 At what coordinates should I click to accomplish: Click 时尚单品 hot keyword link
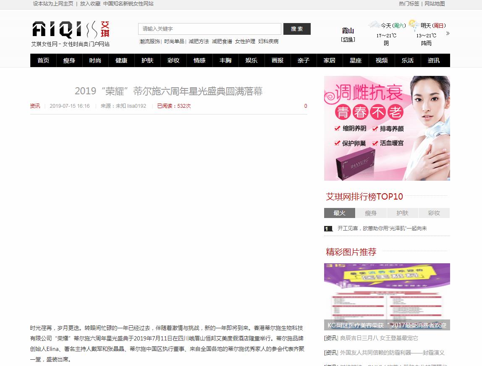pyautogui.click(x=174, y=42)
